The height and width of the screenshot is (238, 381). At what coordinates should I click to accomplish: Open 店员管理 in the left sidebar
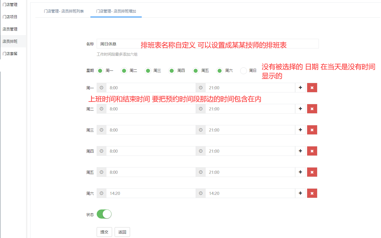pyautogui.click(x=10, y=29)
